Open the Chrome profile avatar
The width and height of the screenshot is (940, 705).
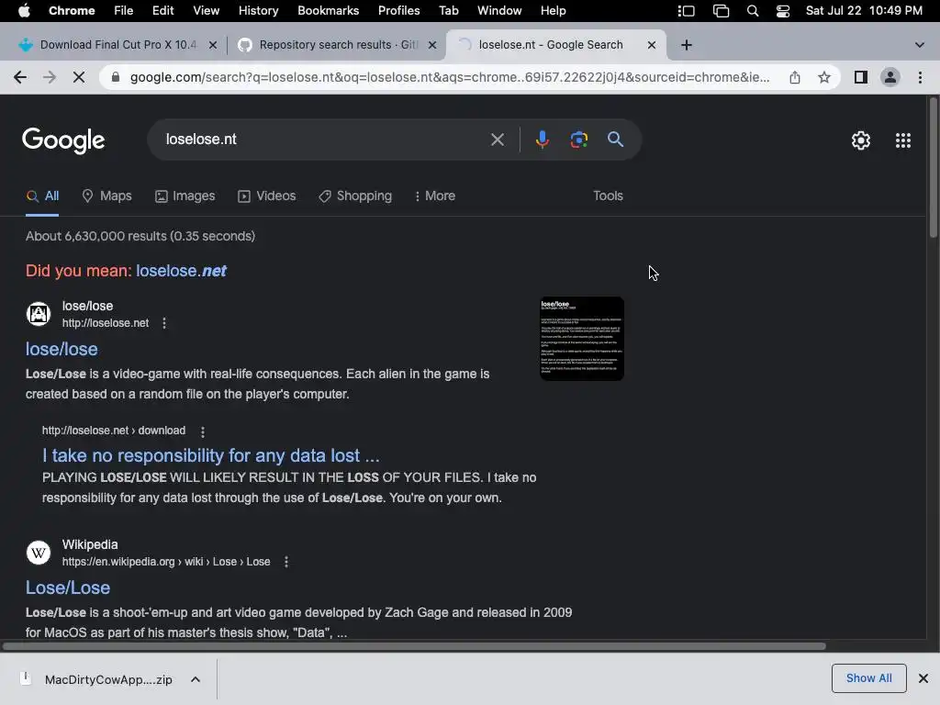click(x=890, y=77)
